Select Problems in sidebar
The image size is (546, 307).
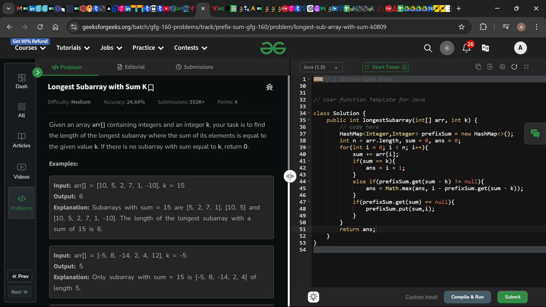(21, 203)
